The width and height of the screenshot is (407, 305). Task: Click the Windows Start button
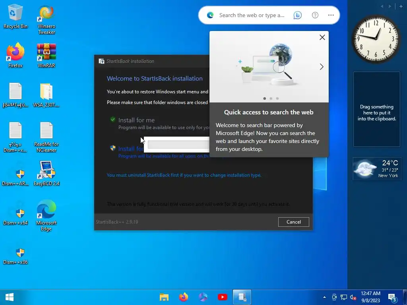[x=10, y=297]
